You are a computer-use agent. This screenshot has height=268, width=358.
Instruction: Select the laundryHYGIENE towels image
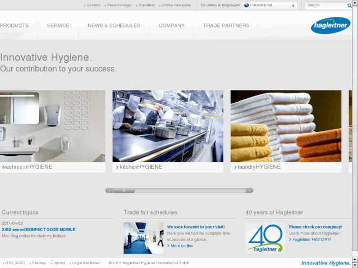pos(286,126)
